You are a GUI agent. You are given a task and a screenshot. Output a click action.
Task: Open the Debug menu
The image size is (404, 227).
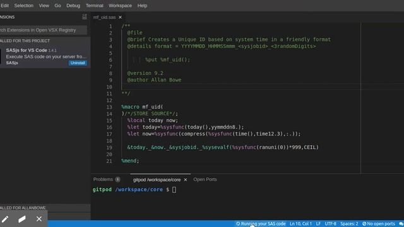point(73,6)
